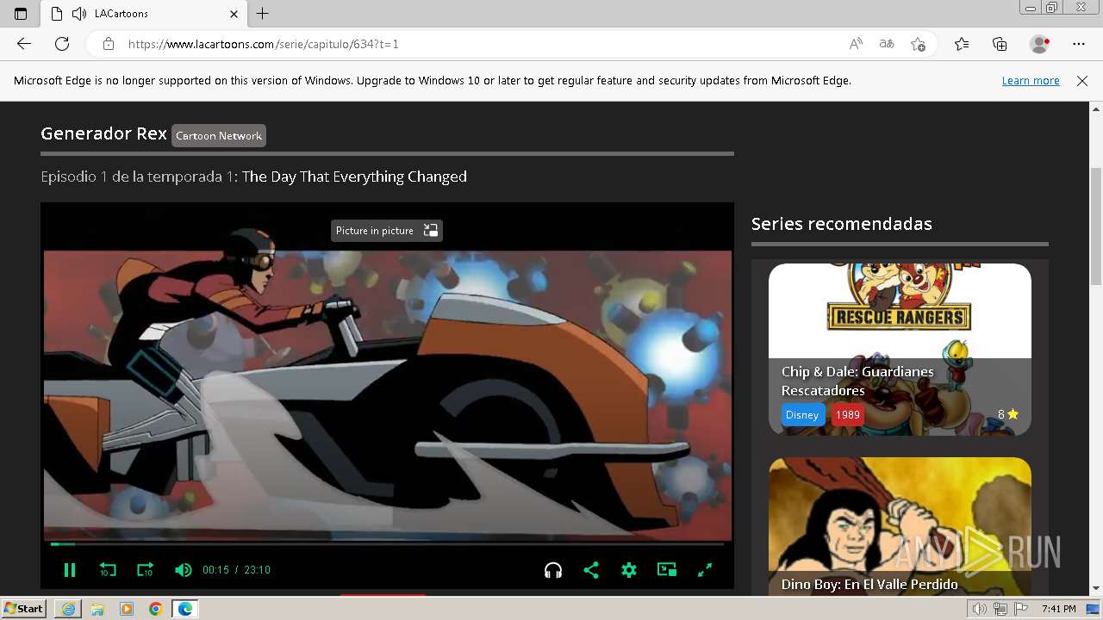Viewport: 1103px width, 620px height.
Task: Click the Picture in picture overlay button
Action: click(387, 231)
